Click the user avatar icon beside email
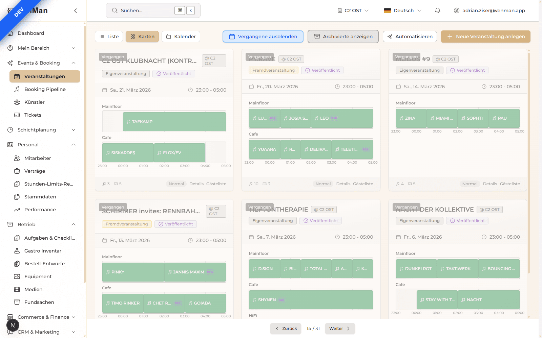Image resolution: width=542 pixels, height=338 pixels. pos(457,10)
